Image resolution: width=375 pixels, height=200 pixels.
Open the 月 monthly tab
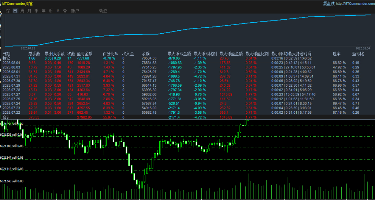29,11
